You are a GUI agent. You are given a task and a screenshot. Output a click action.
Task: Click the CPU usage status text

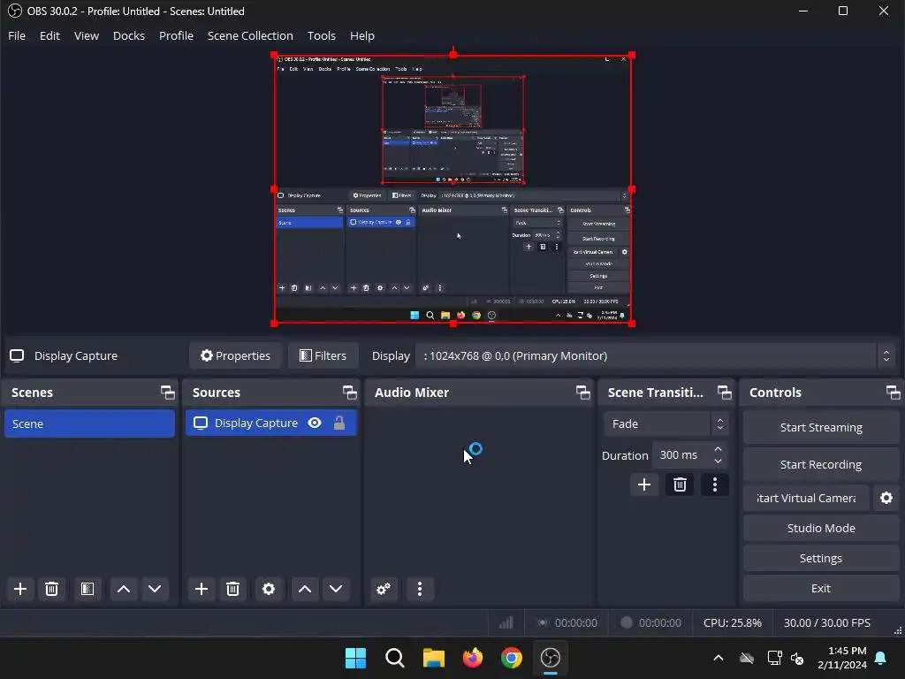tap(733, 622)
